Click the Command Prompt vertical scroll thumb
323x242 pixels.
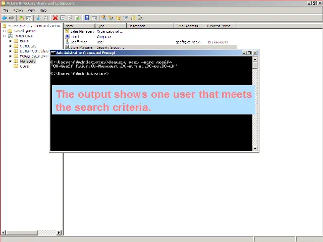(255, 65)
